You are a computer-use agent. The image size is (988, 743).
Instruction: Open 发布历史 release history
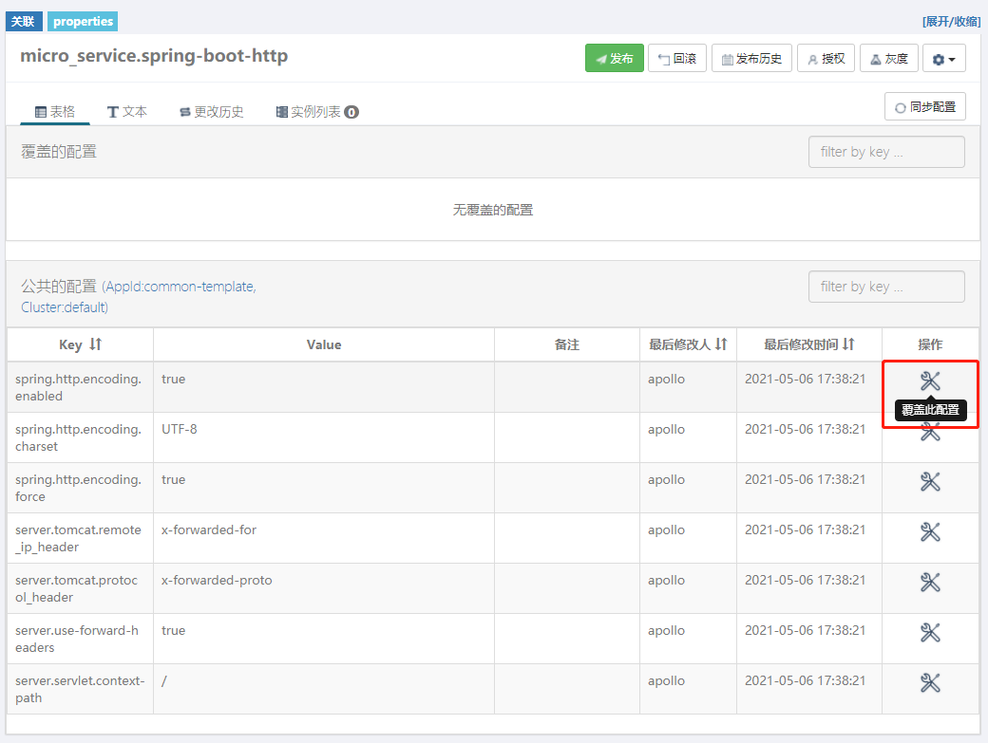coord(750,59)
